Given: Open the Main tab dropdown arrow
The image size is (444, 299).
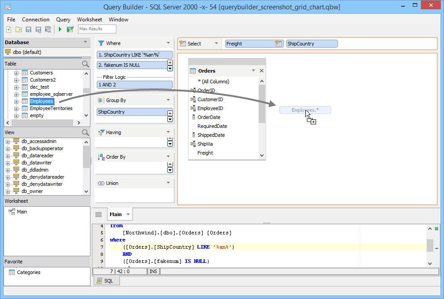Looking at the screenshot, I should tap(128, 214).
